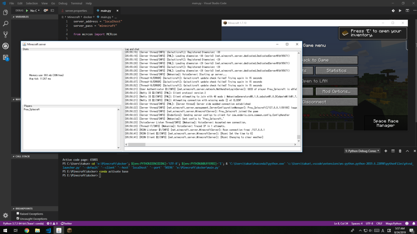This screenshot has width=417, height=234.
Task: Open the File menu
Action: 11,3
